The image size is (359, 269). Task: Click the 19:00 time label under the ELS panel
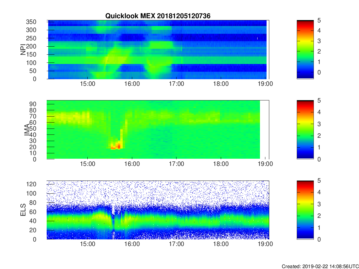click(265, 244)
